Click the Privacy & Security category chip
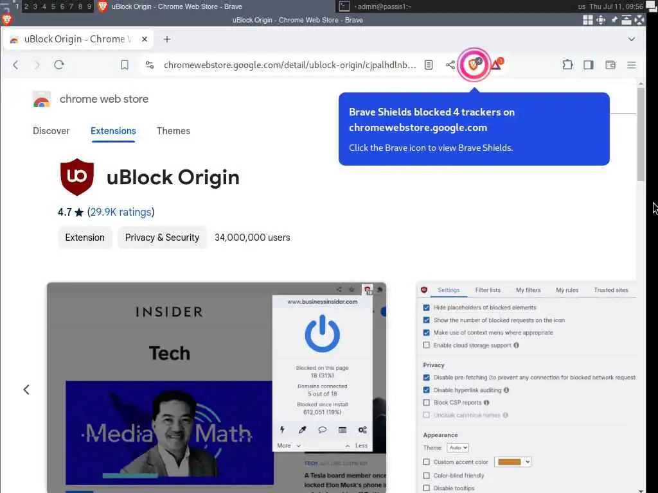The width and height of the screenshot is (658, 493). click(x=162, y=238)
